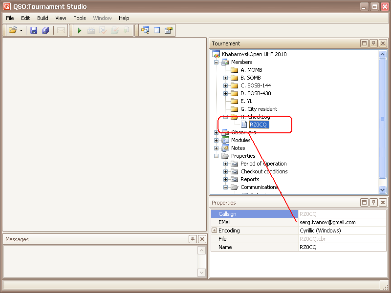This screenshot has height=293, width=391.
Task: Click the Open folder toolbar icon
Action: point(13,30)
